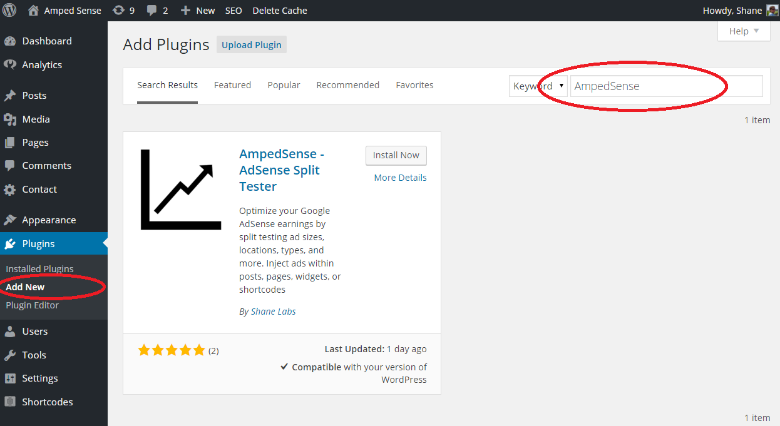Go to Media in the sidebar

click(x=36, y=119)
